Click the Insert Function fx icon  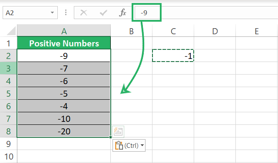tap(122, 13)
